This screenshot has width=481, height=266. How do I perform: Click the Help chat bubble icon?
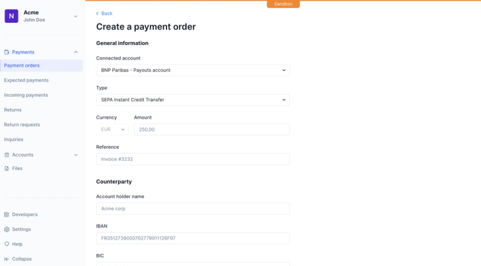[7, 244]
